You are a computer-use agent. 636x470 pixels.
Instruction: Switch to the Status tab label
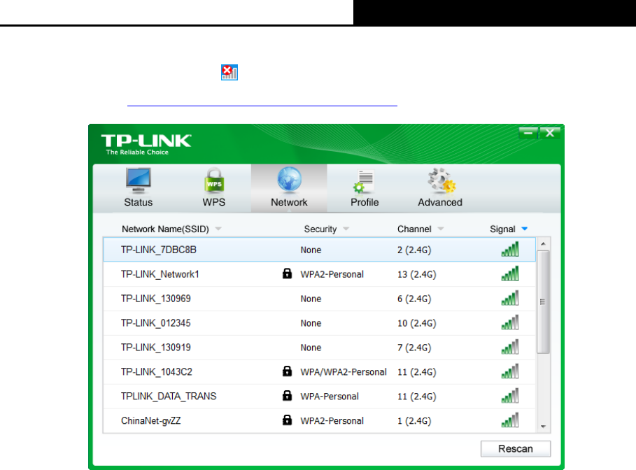pyautogui.click(x=139, y=202)
